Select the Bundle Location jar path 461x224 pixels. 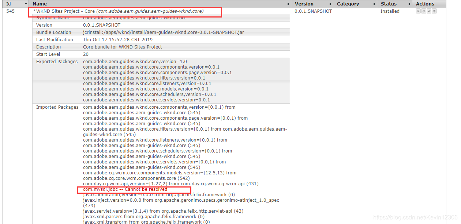pyautogui.click(x=164, y=32)
